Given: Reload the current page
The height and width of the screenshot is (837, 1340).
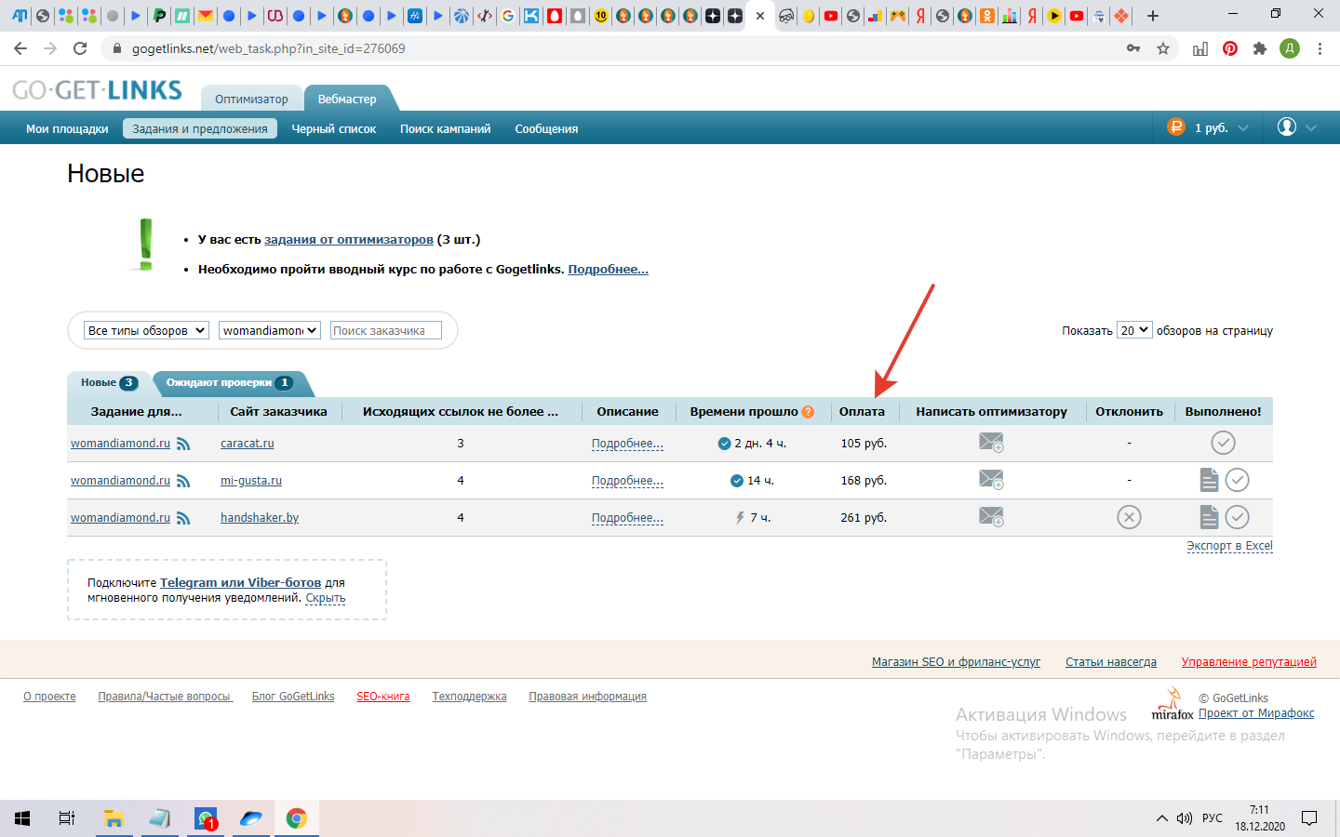Looking at the screenshot, I should (80, 48).
